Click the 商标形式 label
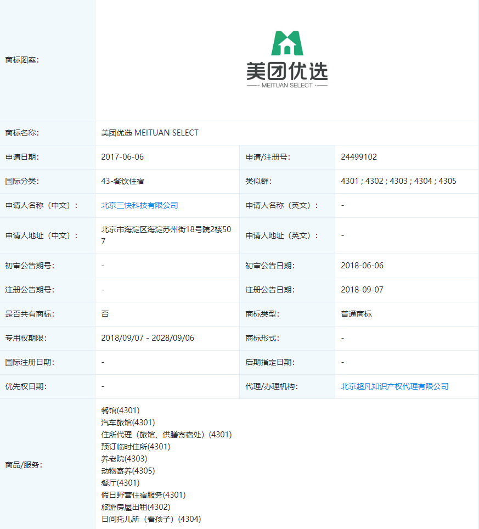The height and width of the screenshot is (529, 479). [262, 338]
